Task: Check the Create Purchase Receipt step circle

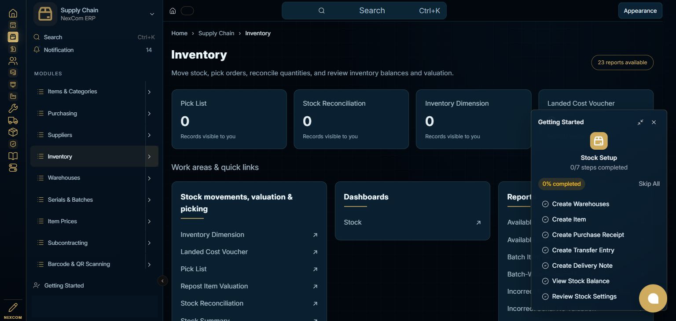Action: click(x=545, y=235)
